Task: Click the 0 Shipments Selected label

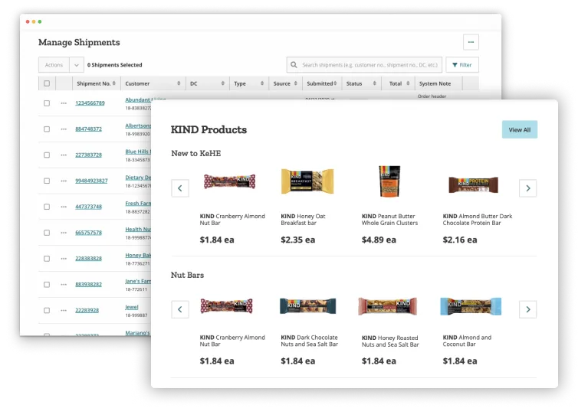Action: (x=115, y=65)
